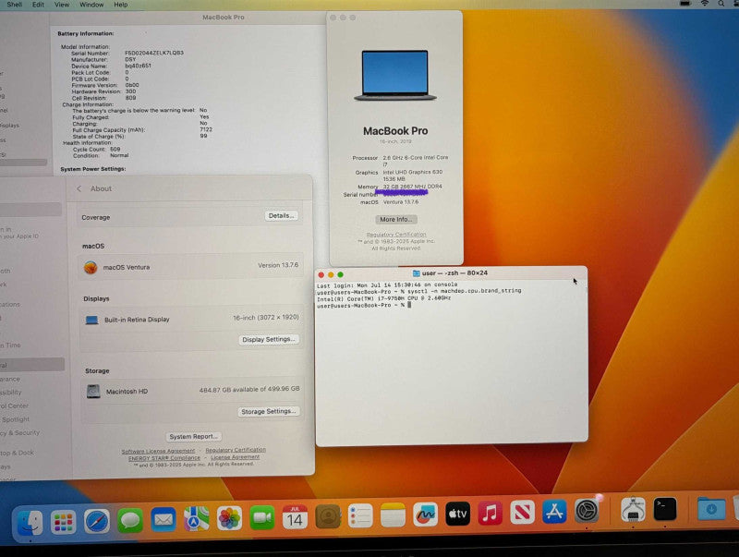
Task: Open Launchpad in the Dock
Action: coord(63,522)
